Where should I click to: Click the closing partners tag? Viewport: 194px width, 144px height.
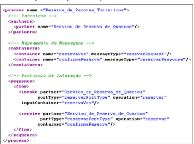(23, 32)
